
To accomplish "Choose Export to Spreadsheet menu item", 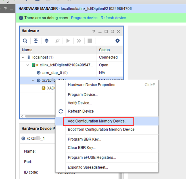I will point(107,167).
